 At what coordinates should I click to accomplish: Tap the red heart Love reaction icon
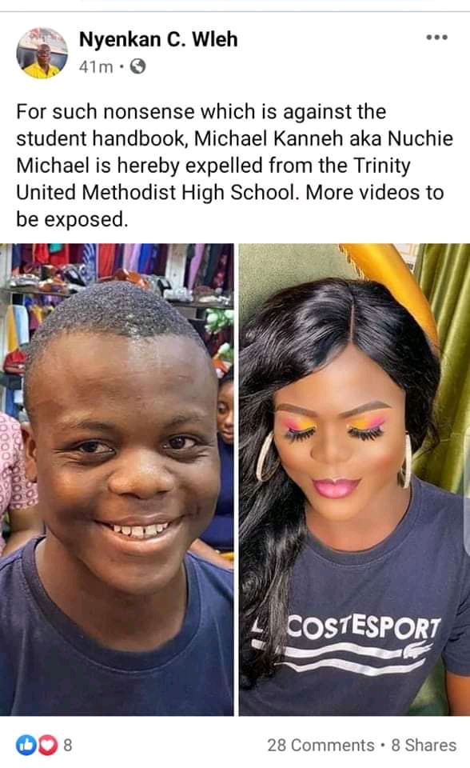47,745
